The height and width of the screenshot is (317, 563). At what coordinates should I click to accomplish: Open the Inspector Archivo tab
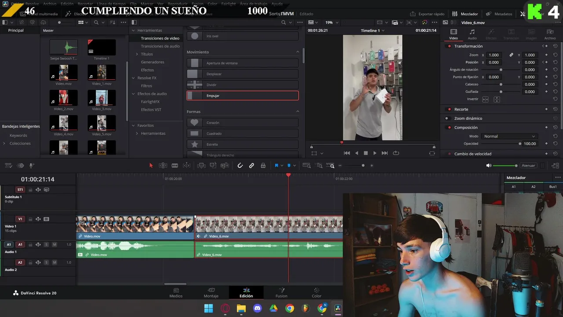pos(550,34)
